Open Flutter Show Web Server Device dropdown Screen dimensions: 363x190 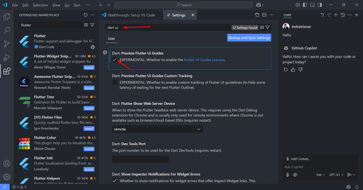point(158,129)
